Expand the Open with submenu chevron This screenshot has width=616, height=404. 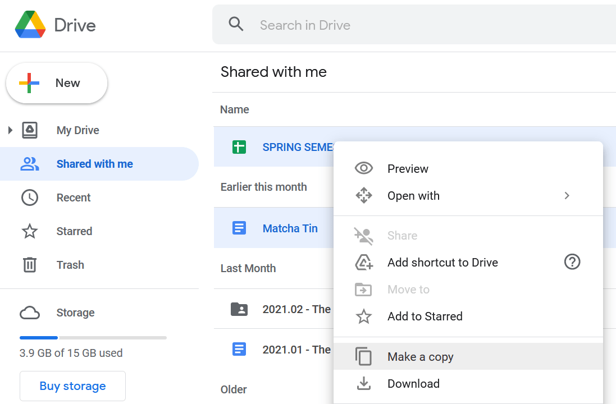[567, 195]
